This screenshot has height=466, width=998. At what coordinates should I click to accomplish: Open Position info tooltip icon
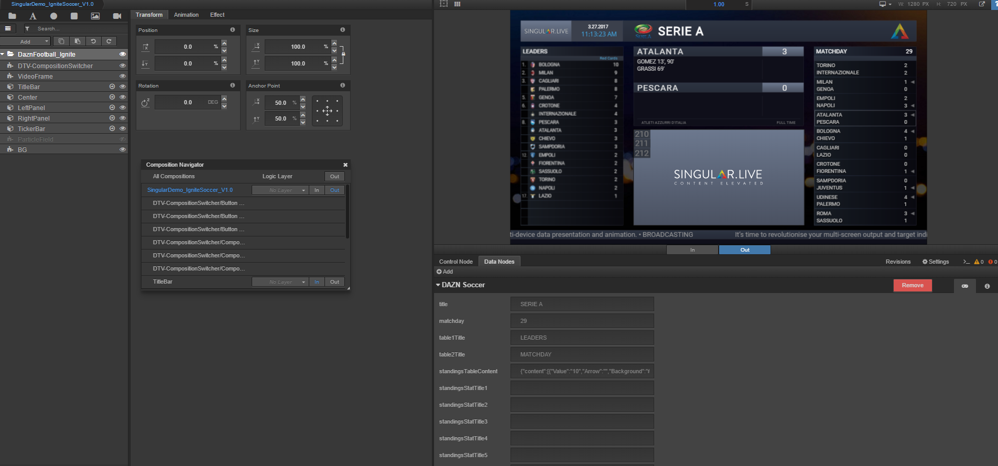233,30
